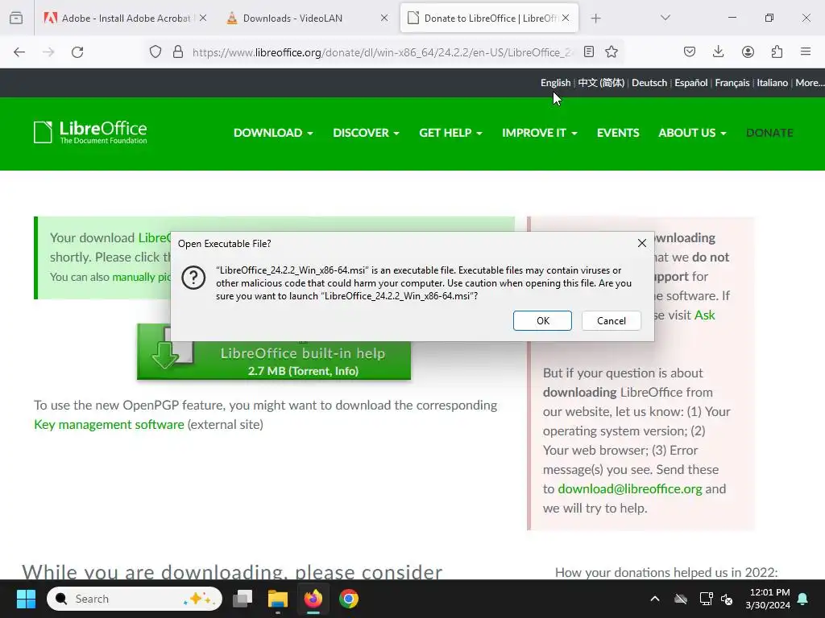
Task: Open the Key management software link
Action: (109, 425)
